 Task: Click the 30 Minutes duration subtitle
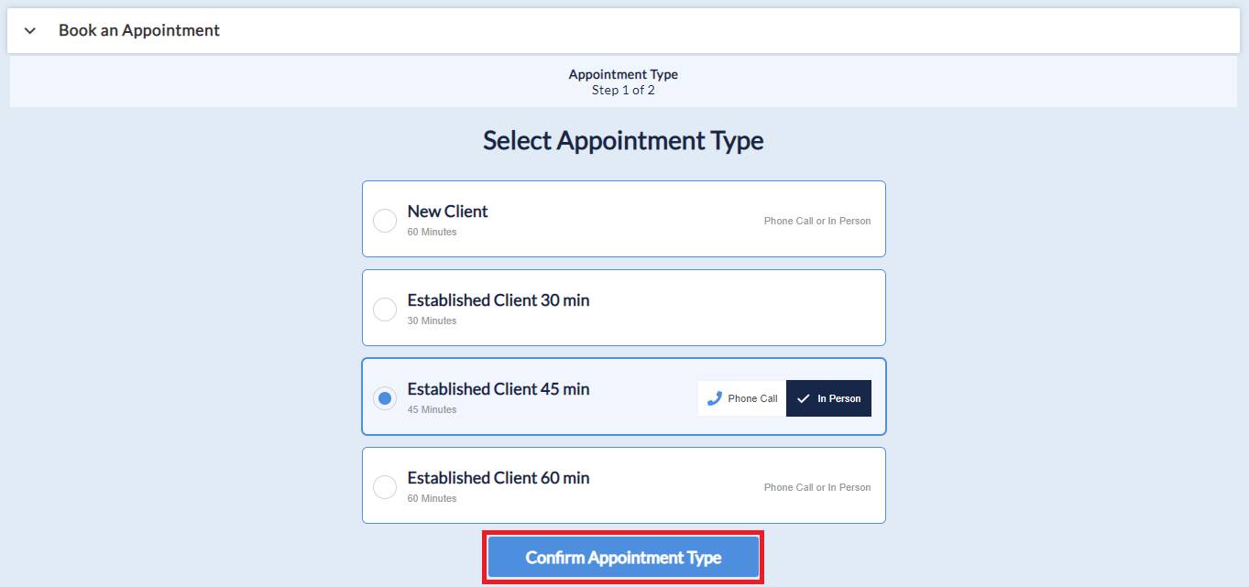(432, 321)
